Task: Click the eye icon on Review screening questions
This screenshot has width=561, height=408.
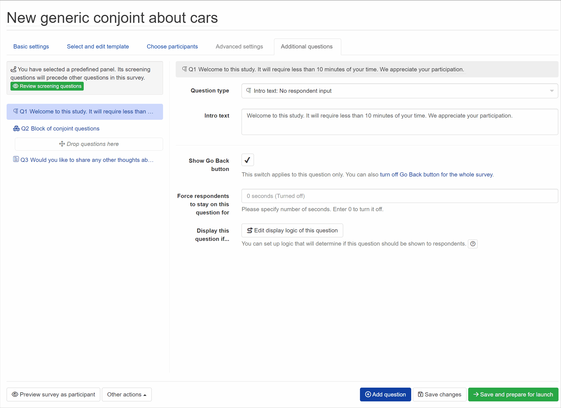Action: pyautogui.click(x=16, y=86)
